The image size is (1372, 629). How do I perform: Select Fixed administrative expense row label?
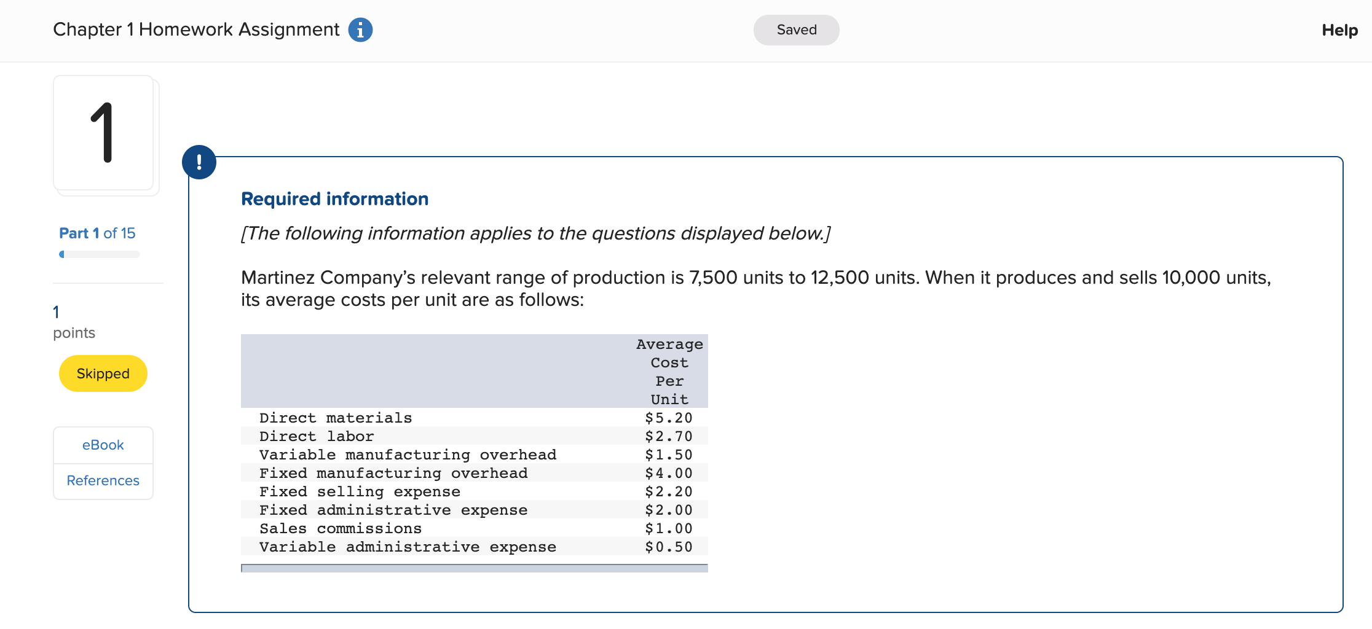pyautogui.click(x=393, y=510)
